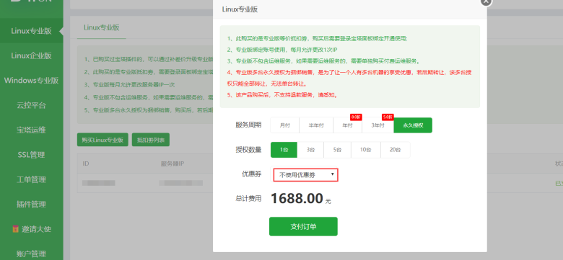Click the 授权数量 label
The width and height of the screenshot is (563, 260).
[x=248, y=150]
